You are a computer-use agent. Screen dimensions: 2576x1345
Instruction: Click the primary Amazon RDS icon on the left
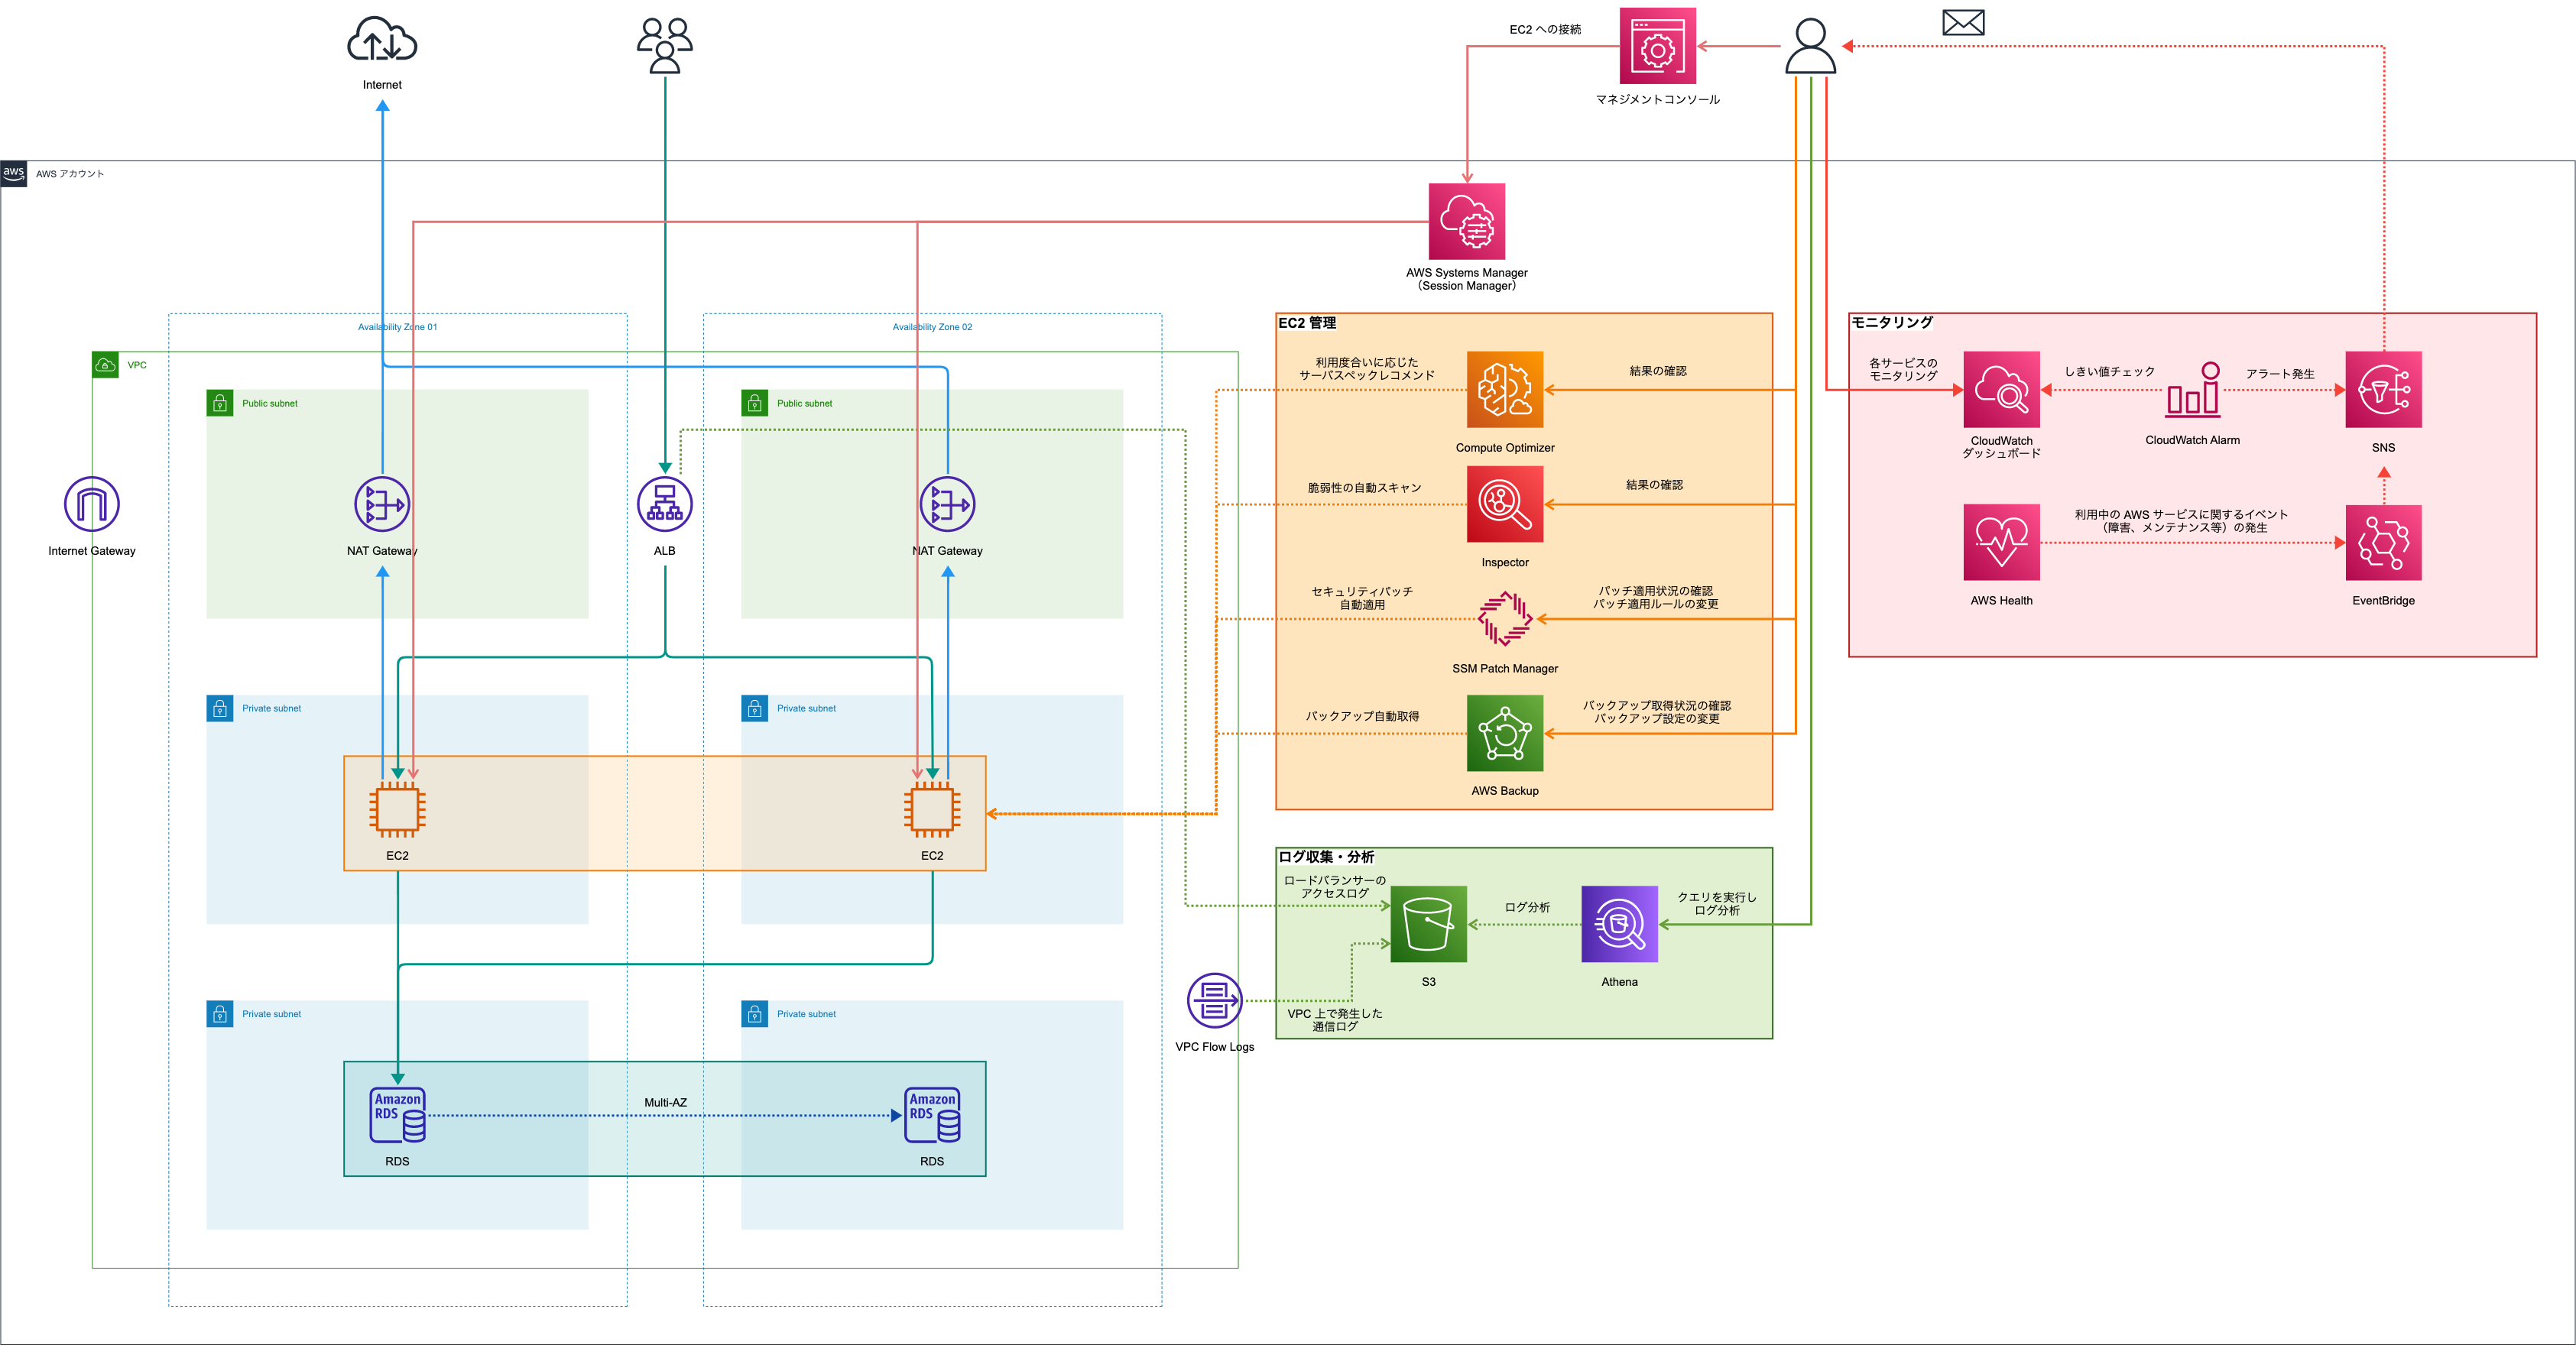coord(397,1115)
